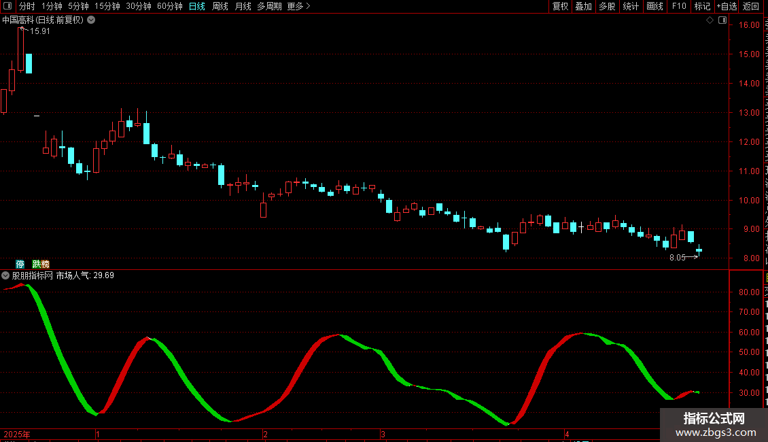Click the 2025年 label on time axis

[x=17, y=435]
